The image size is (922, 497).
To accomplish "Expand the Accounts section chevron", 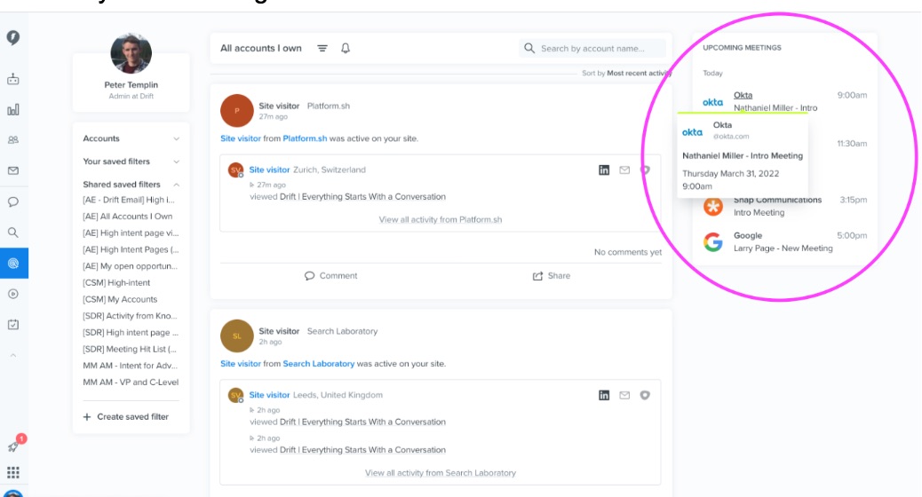I will pos(177,138).
